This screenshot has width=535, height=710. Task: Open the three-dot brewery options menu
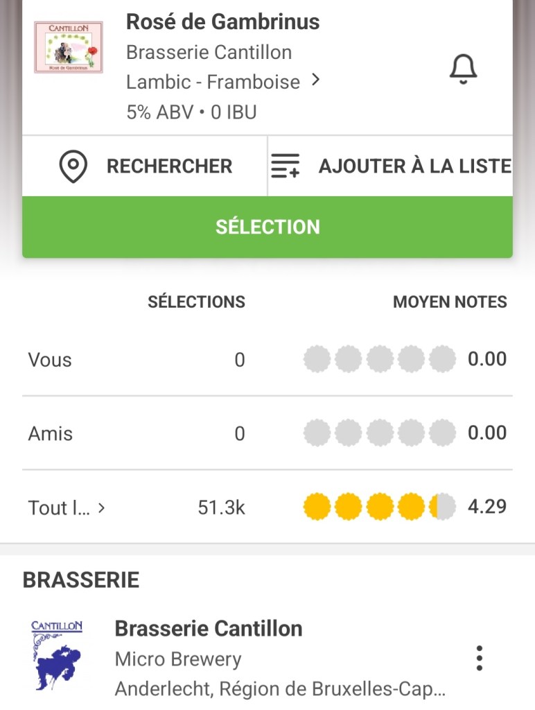pyautogui.click(x=479, y=658)
